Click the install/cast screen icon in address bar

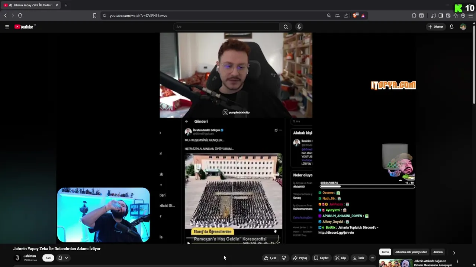click(x=337, y=16)
